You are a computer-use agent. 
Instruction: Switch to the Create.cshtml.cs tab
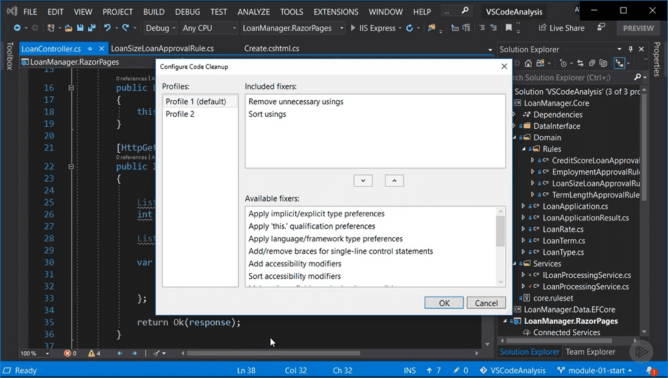click(271, 49)
